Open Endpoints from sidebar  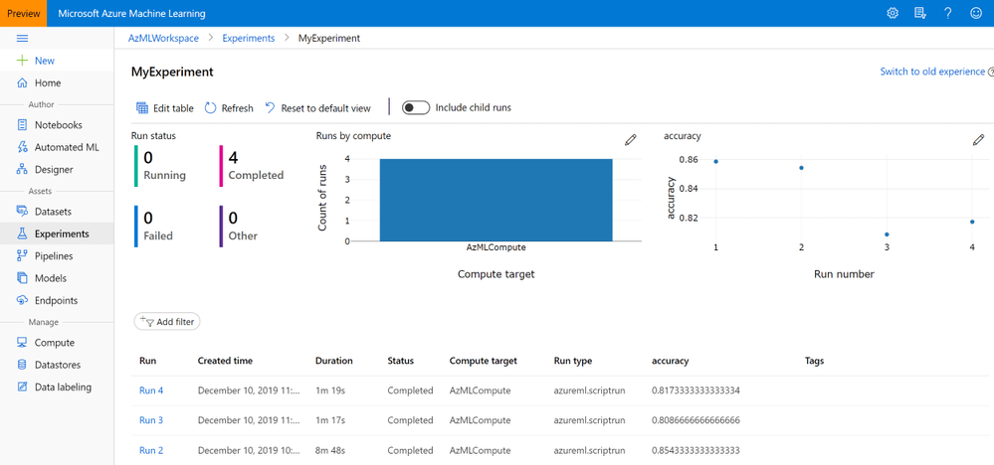(x=57, y=300)
